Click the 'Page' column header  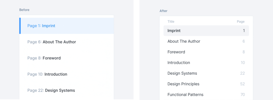coord(241,21)
